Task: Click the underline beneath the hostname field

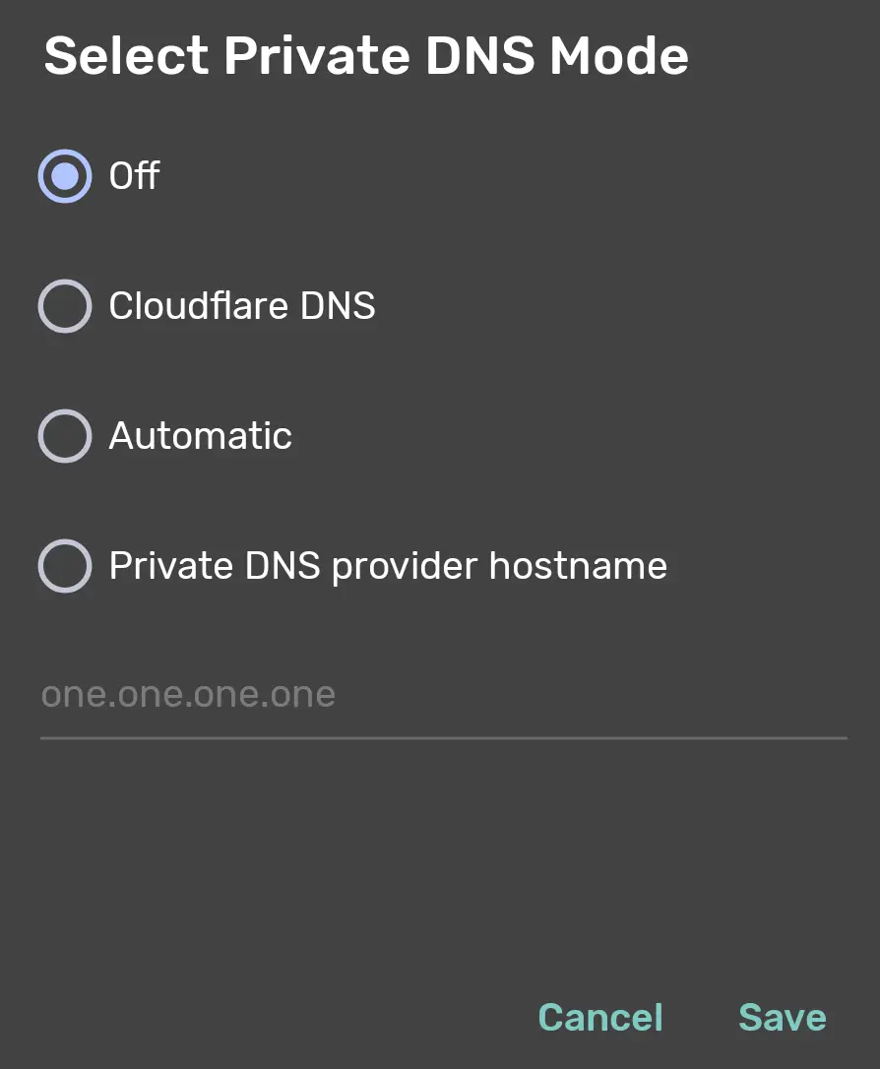Action: (443, 736)
